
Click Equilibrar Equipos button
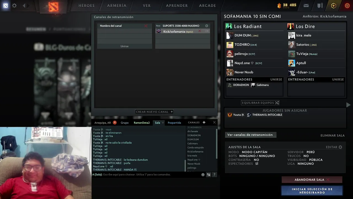pos(260,103)
